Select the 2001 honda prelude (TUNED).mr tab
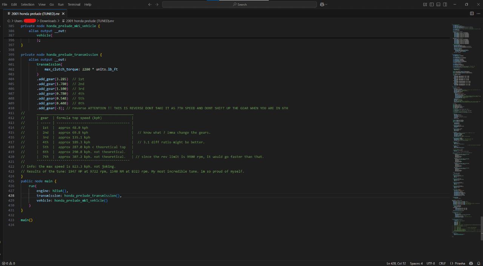Image resolution: width=483 pixels, height=266 pixels. point(35,14)
